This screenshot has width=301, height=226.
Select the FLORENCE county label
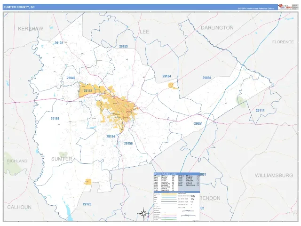pos(283,42)
